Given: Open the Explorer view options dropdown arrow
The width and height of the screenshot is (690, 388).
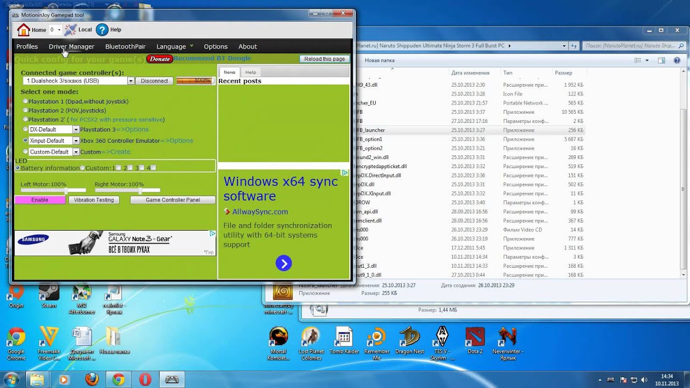Looking at the screenshot, I should tap(647, 60).
